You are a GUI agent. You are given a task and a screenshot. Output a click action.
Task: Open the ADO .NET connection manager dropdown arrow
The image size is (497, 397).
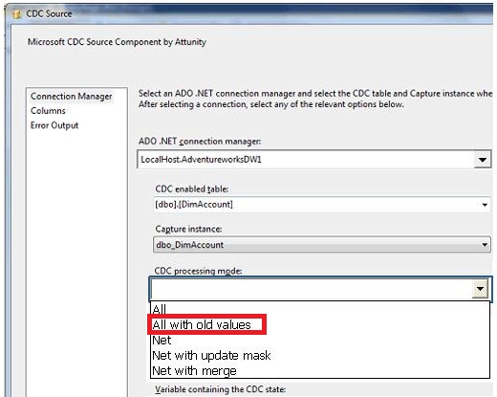tap(482, 160)
